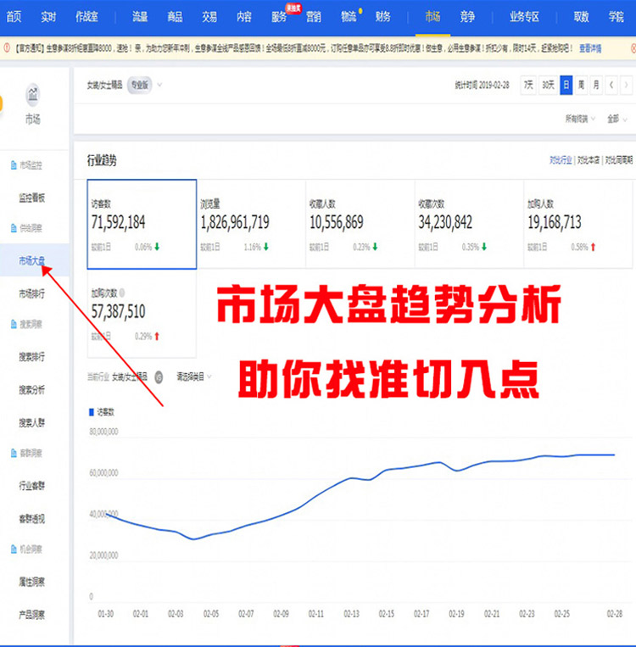The height and width of the screenshot is (647, 636).
Task: Click the 专业版 version badge
Action: point(140,85)
